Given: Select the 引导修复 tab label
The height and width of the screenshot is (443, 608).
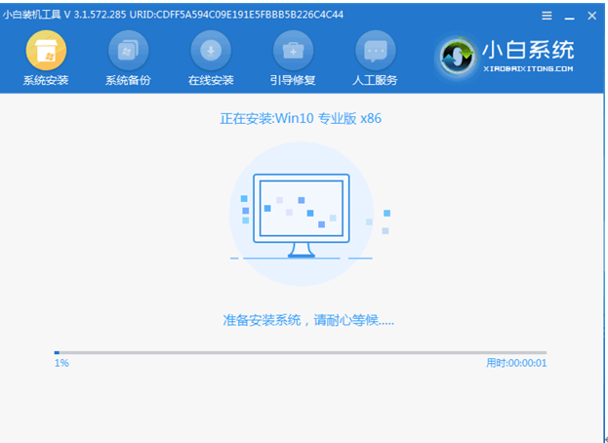Looking at the screenshot, I should pyautogui.click(x=293, y=80).
